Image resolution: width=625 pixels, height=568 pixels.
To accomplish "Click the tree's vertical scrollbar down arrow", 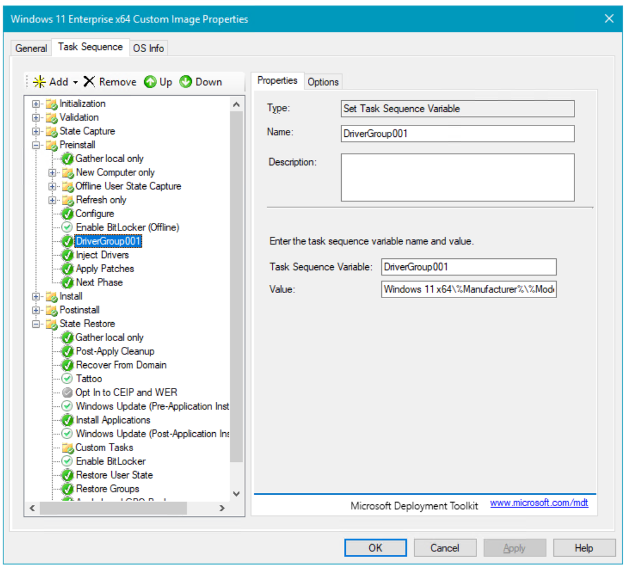I will point(236,493).
